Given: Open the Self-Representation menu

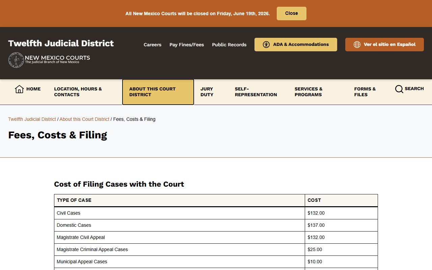Looking at the screenshot, I should point(258,92).
